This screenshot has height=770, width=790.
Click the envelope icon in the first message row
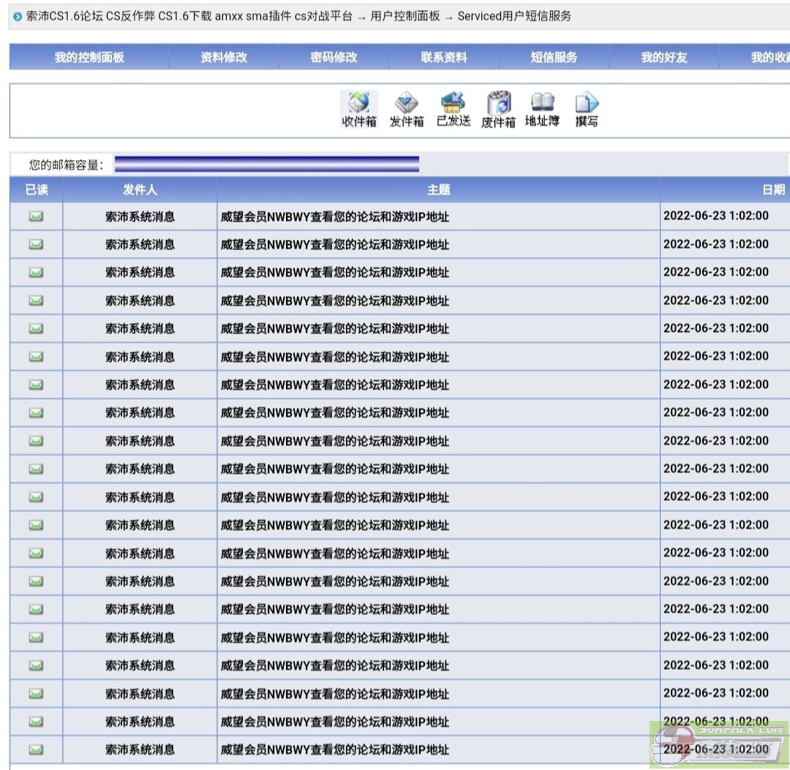[36, 216]
